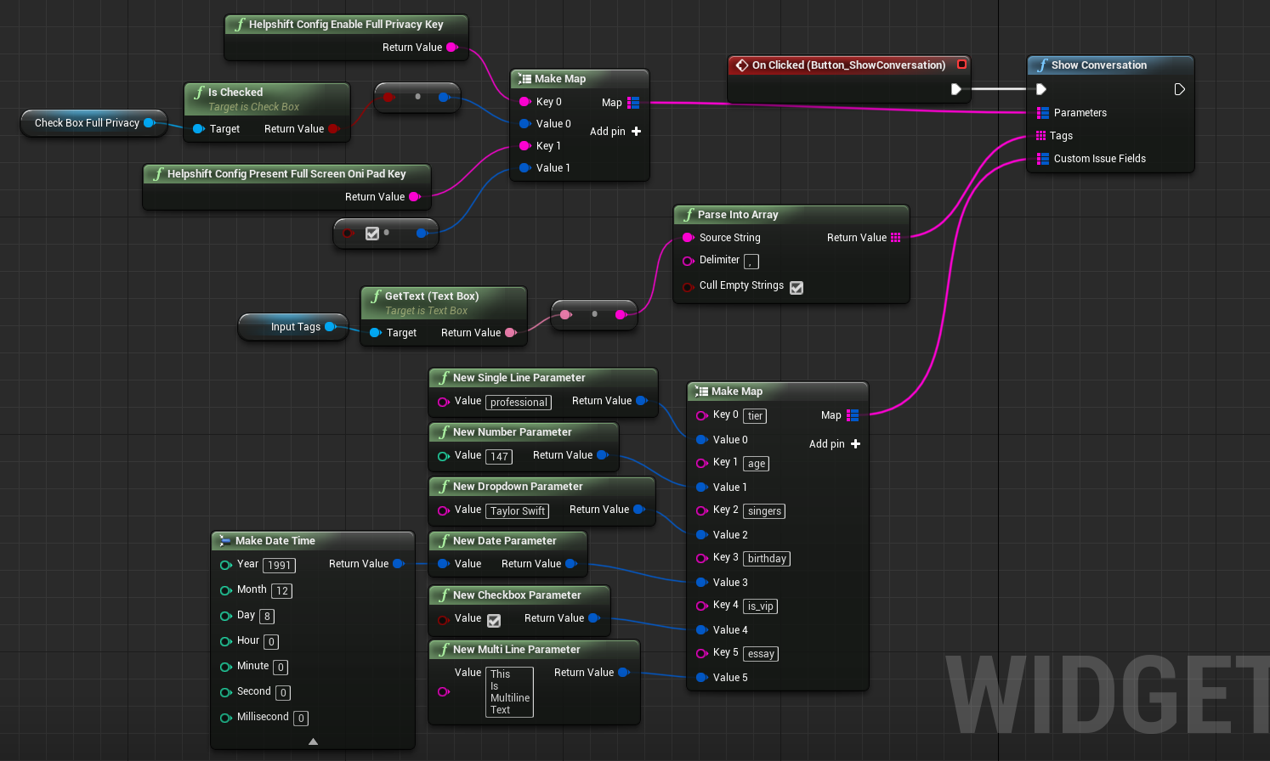
Task: Click the Year field showing 1991
Action: pyautogui.click(x=279, y=566)
